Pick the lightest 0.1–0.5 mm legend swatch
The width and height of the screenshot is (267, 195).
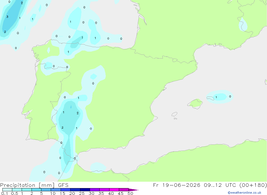click(x=7, y=190)
